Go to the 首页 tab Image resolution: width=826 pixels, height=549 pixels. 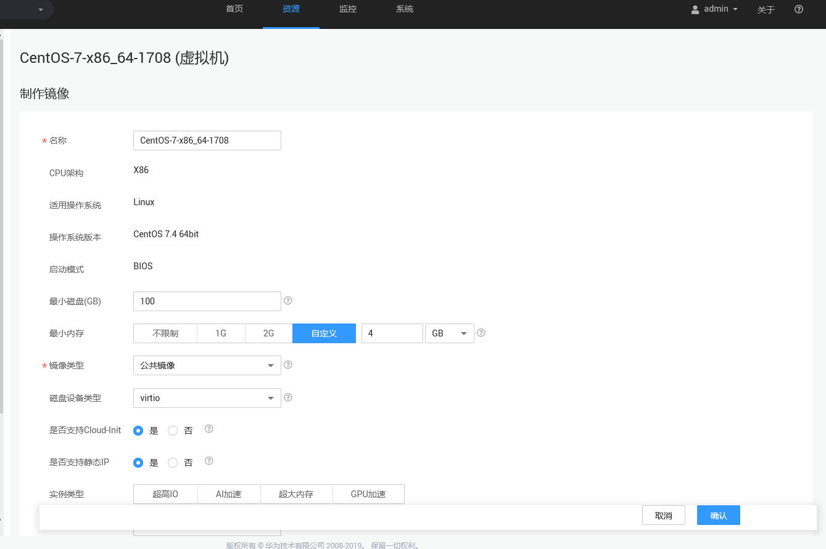coord(234,9)
